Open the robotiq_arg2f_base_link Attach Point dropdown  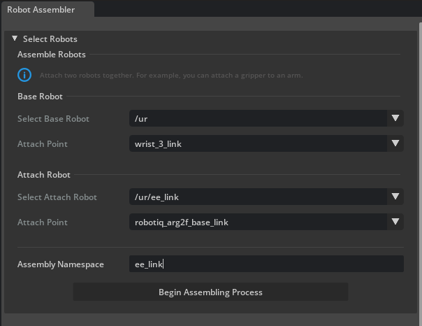pyautogui.click(x=258, y=222)
